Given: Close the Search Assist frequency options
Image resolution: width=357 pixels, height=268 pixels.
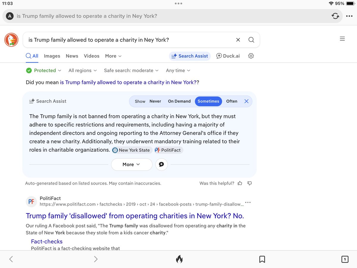Looking at the screenshot, I should point(246,101).
